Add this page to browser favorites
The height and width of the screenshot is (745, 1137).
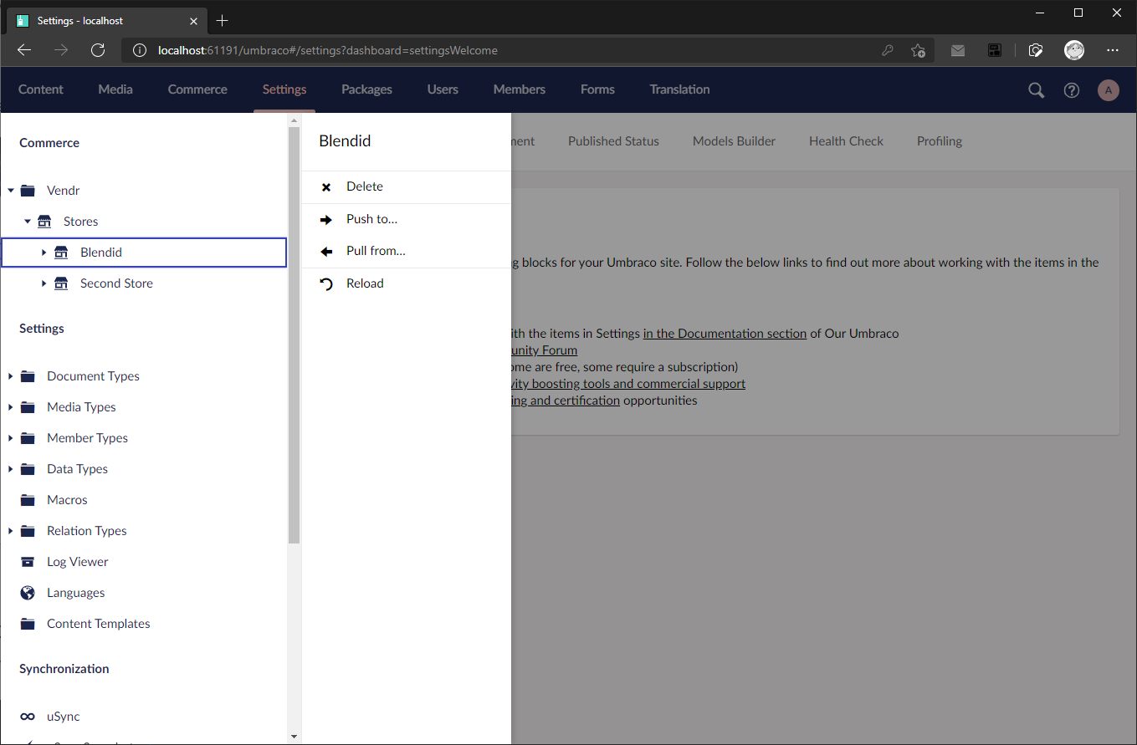(x=918, y=50)
